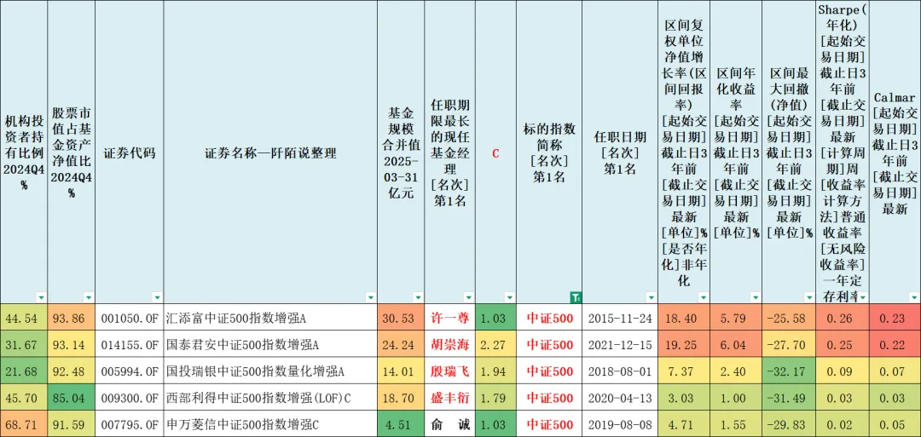Click fund size value 14.01

[x=401, y=371]
